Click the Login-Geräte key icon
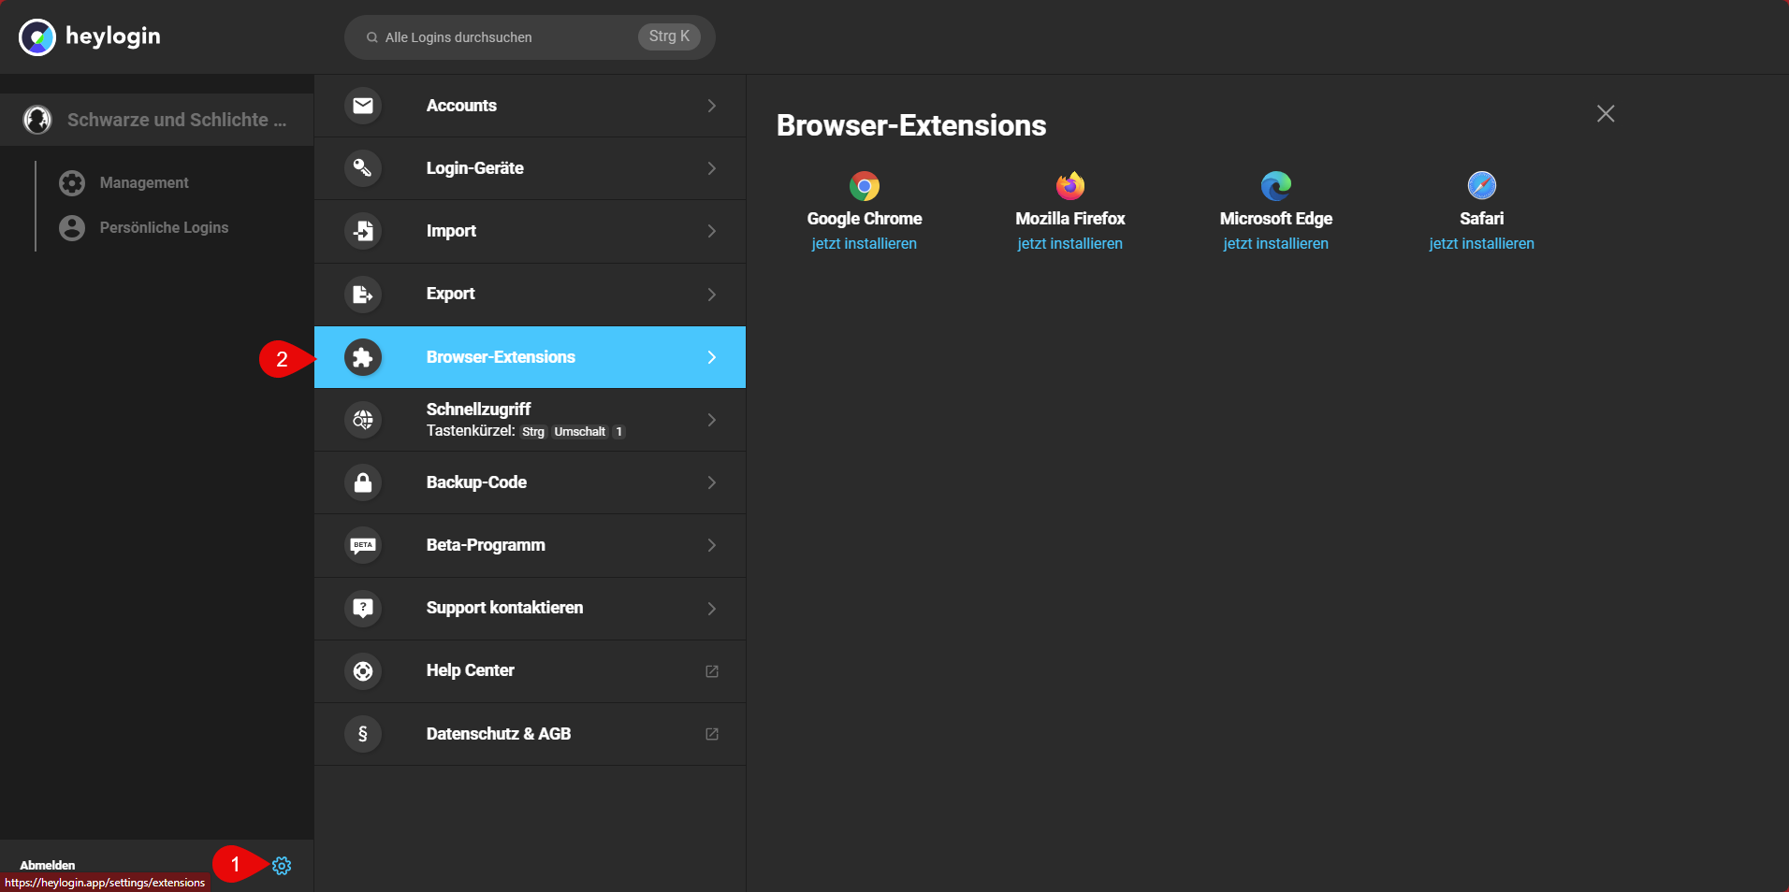 pos(363,168)
